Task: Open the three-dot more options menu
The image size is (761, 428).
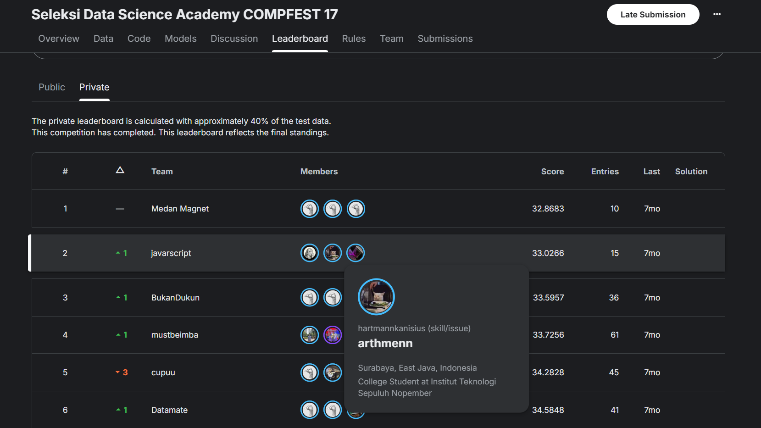Action: pos(717,14)
